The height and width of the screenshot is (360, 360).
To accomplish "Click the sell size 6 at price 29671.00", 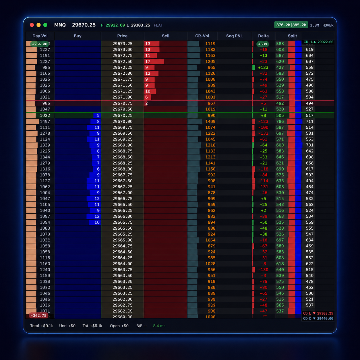I will pyautogui.click(x=146, y=97).
